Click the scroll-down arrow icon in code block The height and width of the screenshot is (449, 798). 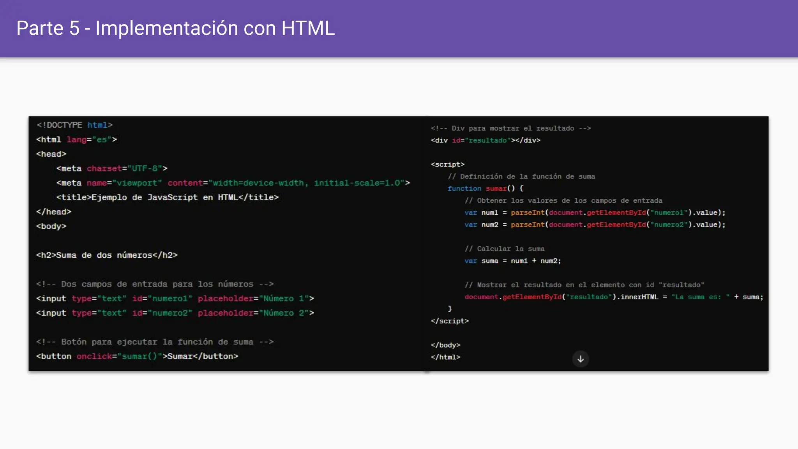(x=581, y=359)
